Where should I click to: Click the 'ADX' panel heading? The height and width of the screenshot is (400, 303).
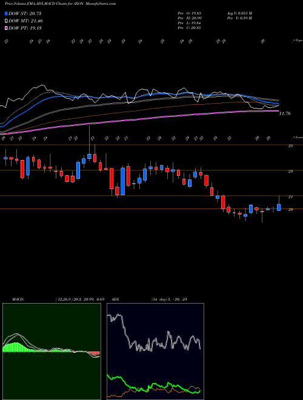tap(116, 299)
